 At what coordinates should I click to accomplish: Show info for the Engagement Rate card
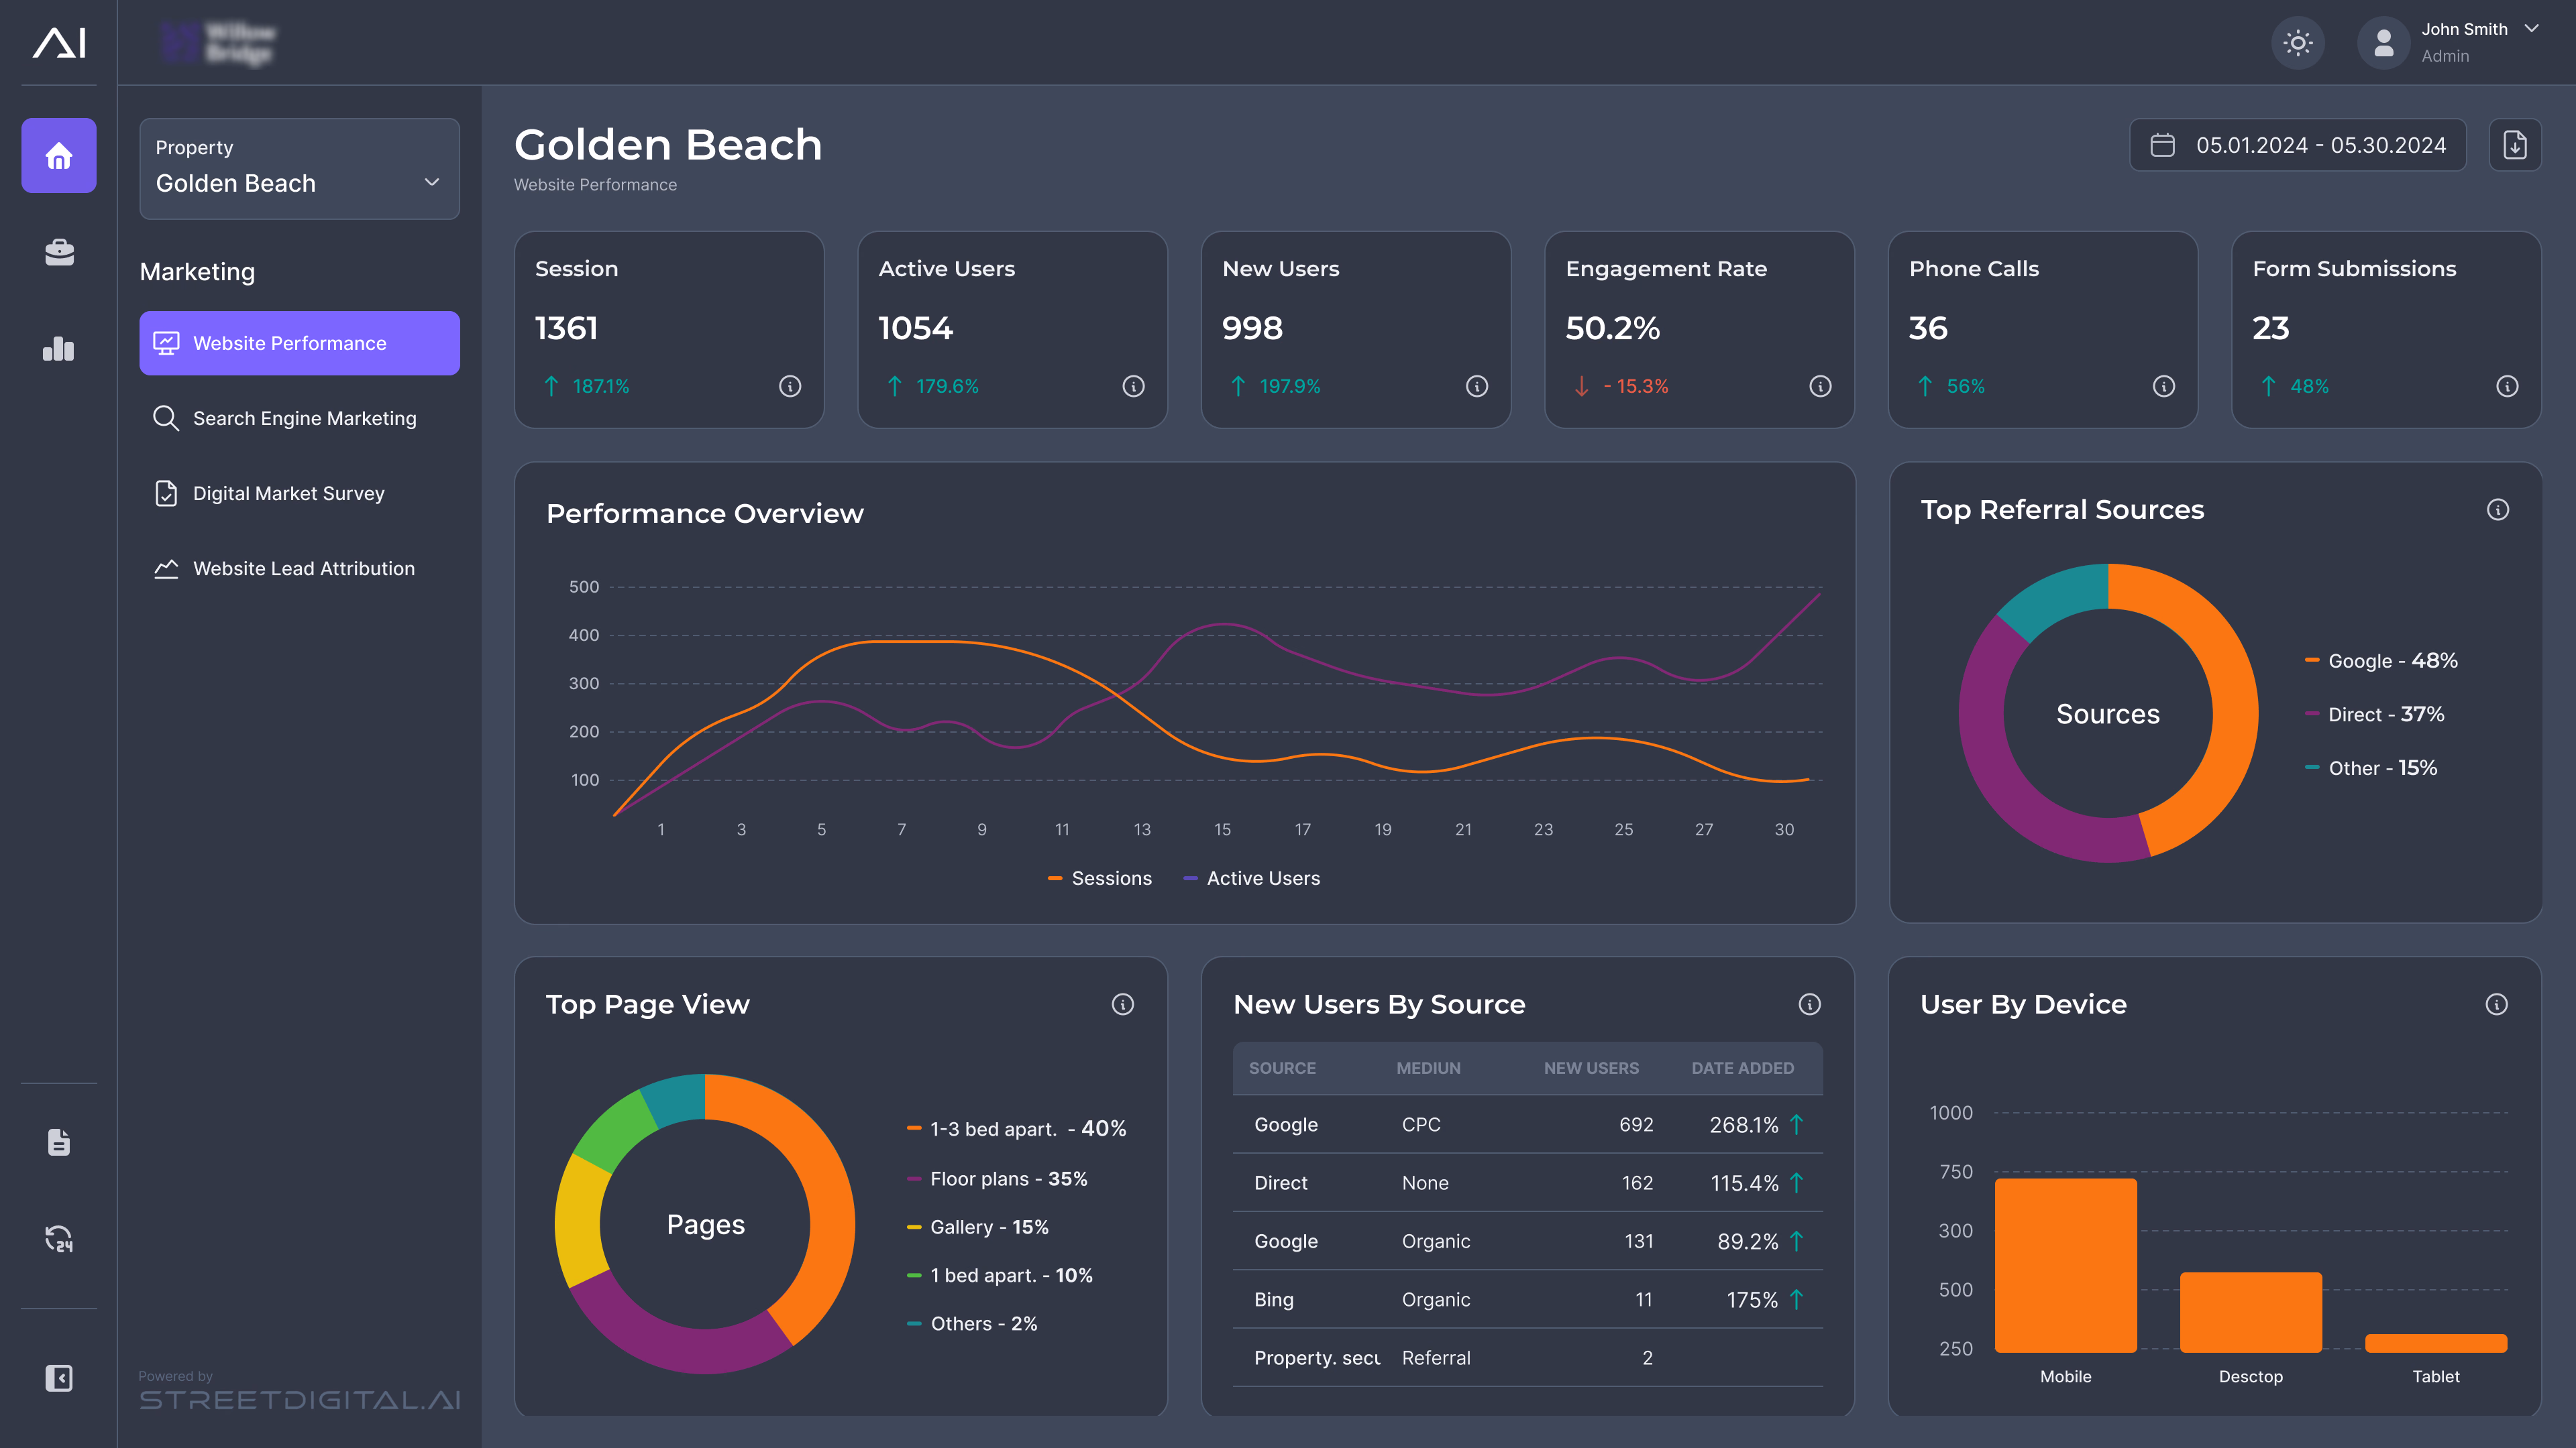[x=1820, y=385]
